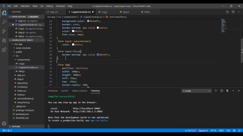Change language mode via CSS status item
Image resolution: width=243 pixels, height=136 pixels.
(228, 130)
